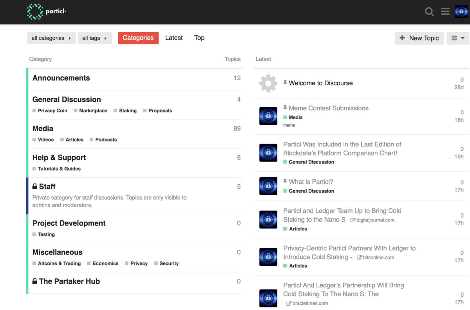Open the Articles subcategory under Media
Viewport: 470px width, 310px height.
click(x=72, y=140)
